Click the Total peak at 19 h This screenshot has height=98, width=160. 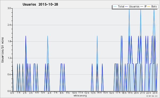tap(129, 10)
